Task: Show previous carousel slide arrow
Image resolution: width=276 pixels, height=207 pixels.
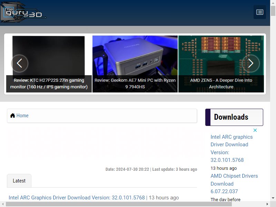Action: 19,63
